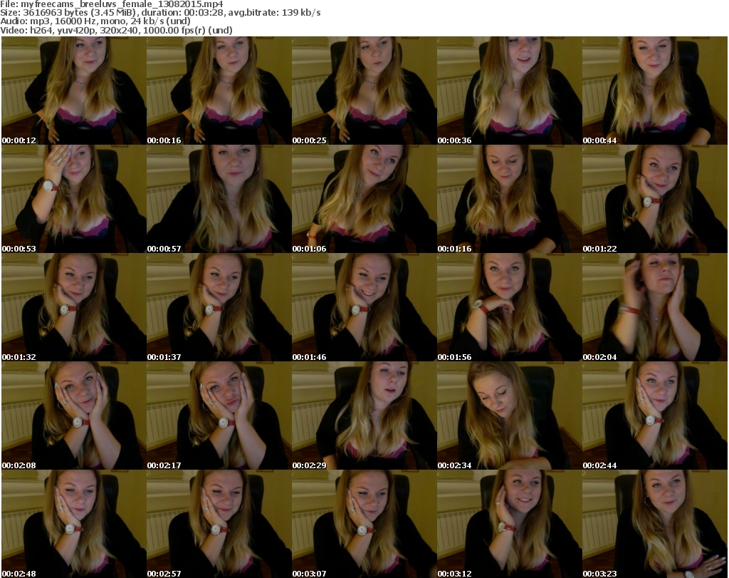Select the thumbnail stamped 00:02:44
This screenshot has height=578, width=729.
click(655, 416)
